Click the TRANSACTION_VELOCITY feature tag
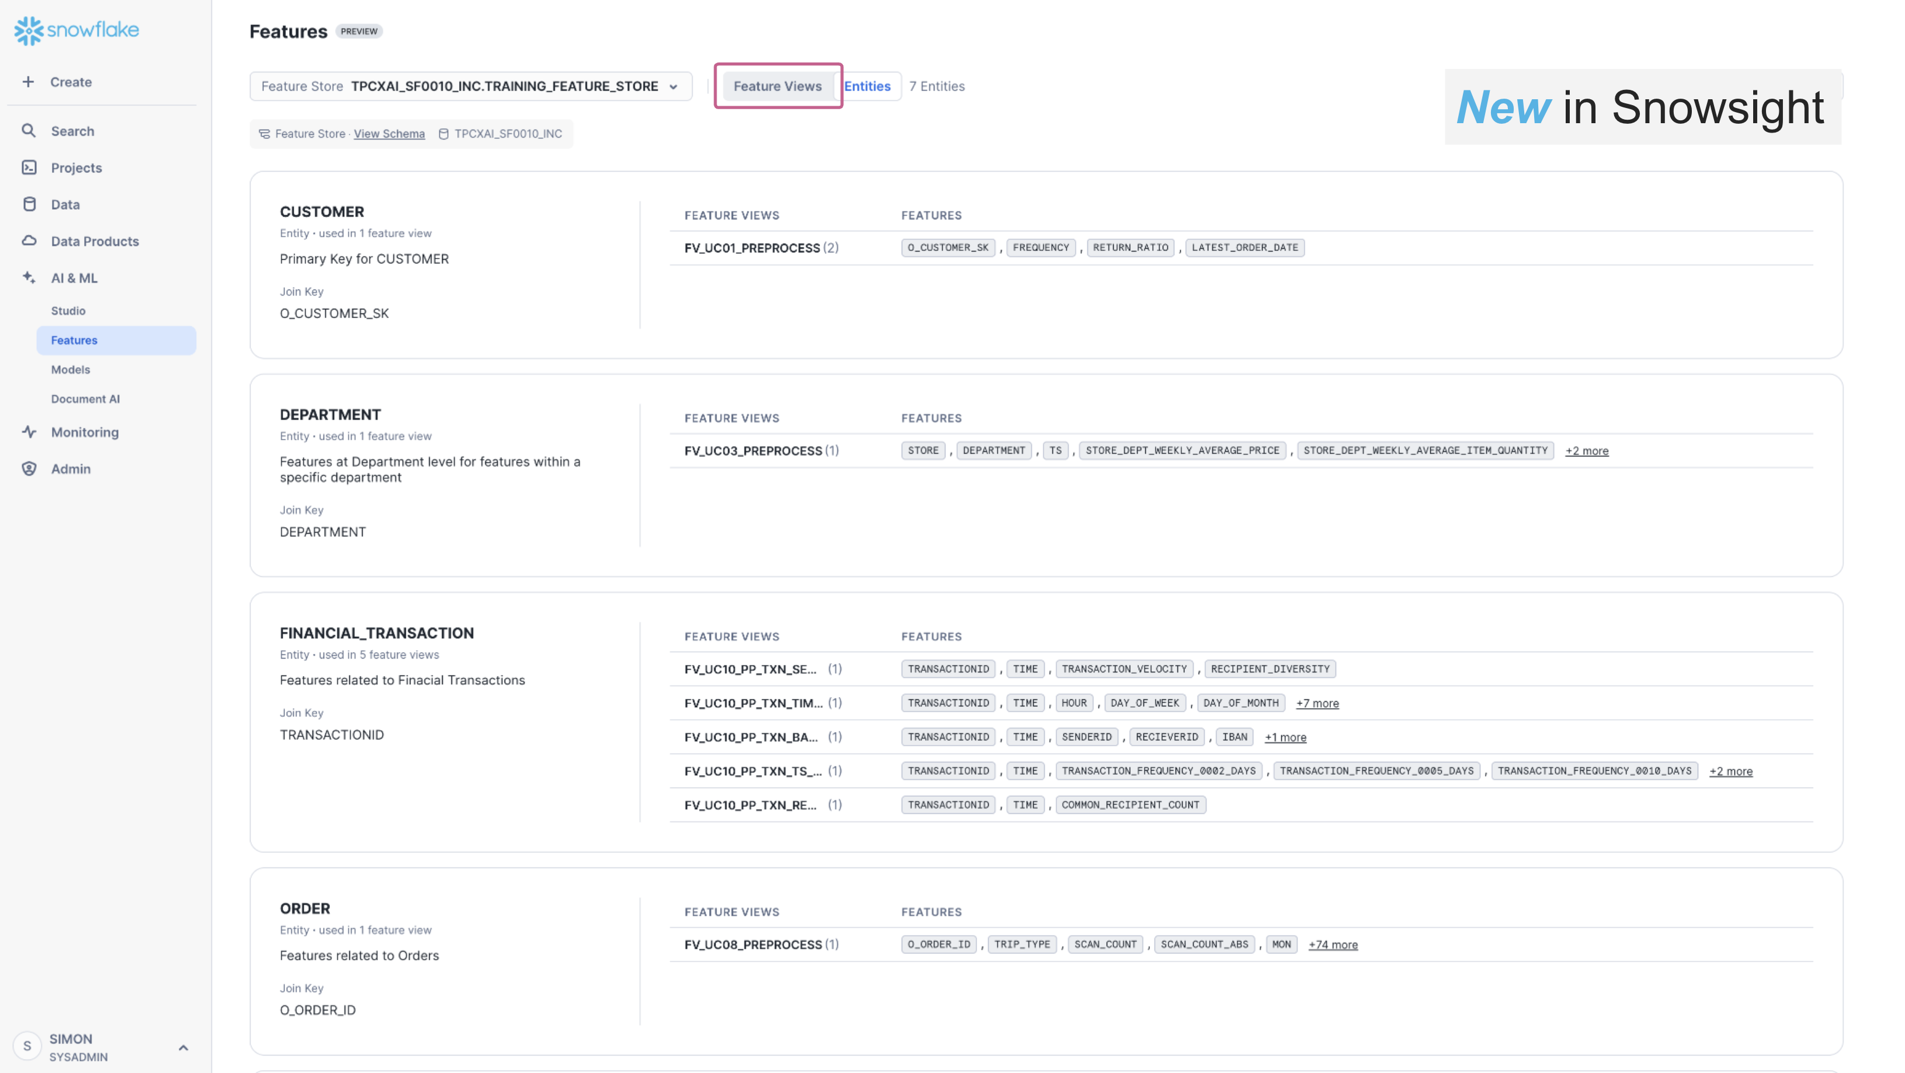 1124,669
